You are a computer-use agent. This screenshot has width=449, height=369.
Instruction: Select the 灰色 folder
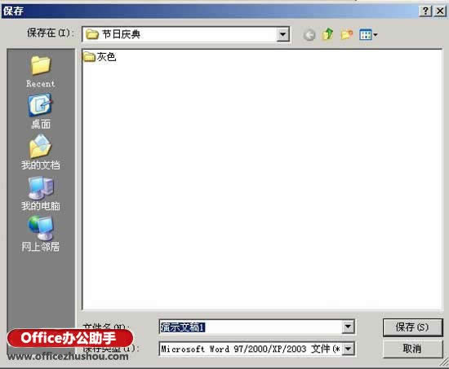[x=100, y=57]
